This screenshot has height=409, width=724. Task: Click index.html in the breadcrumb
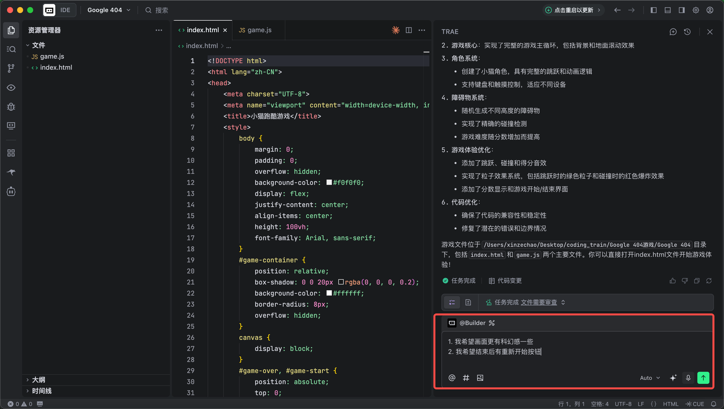click(x=202, y=46)
